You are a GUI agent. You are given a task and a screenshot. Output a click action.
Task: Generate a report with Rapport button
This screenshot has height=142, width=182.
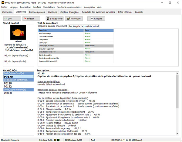(x=96, y=18)
